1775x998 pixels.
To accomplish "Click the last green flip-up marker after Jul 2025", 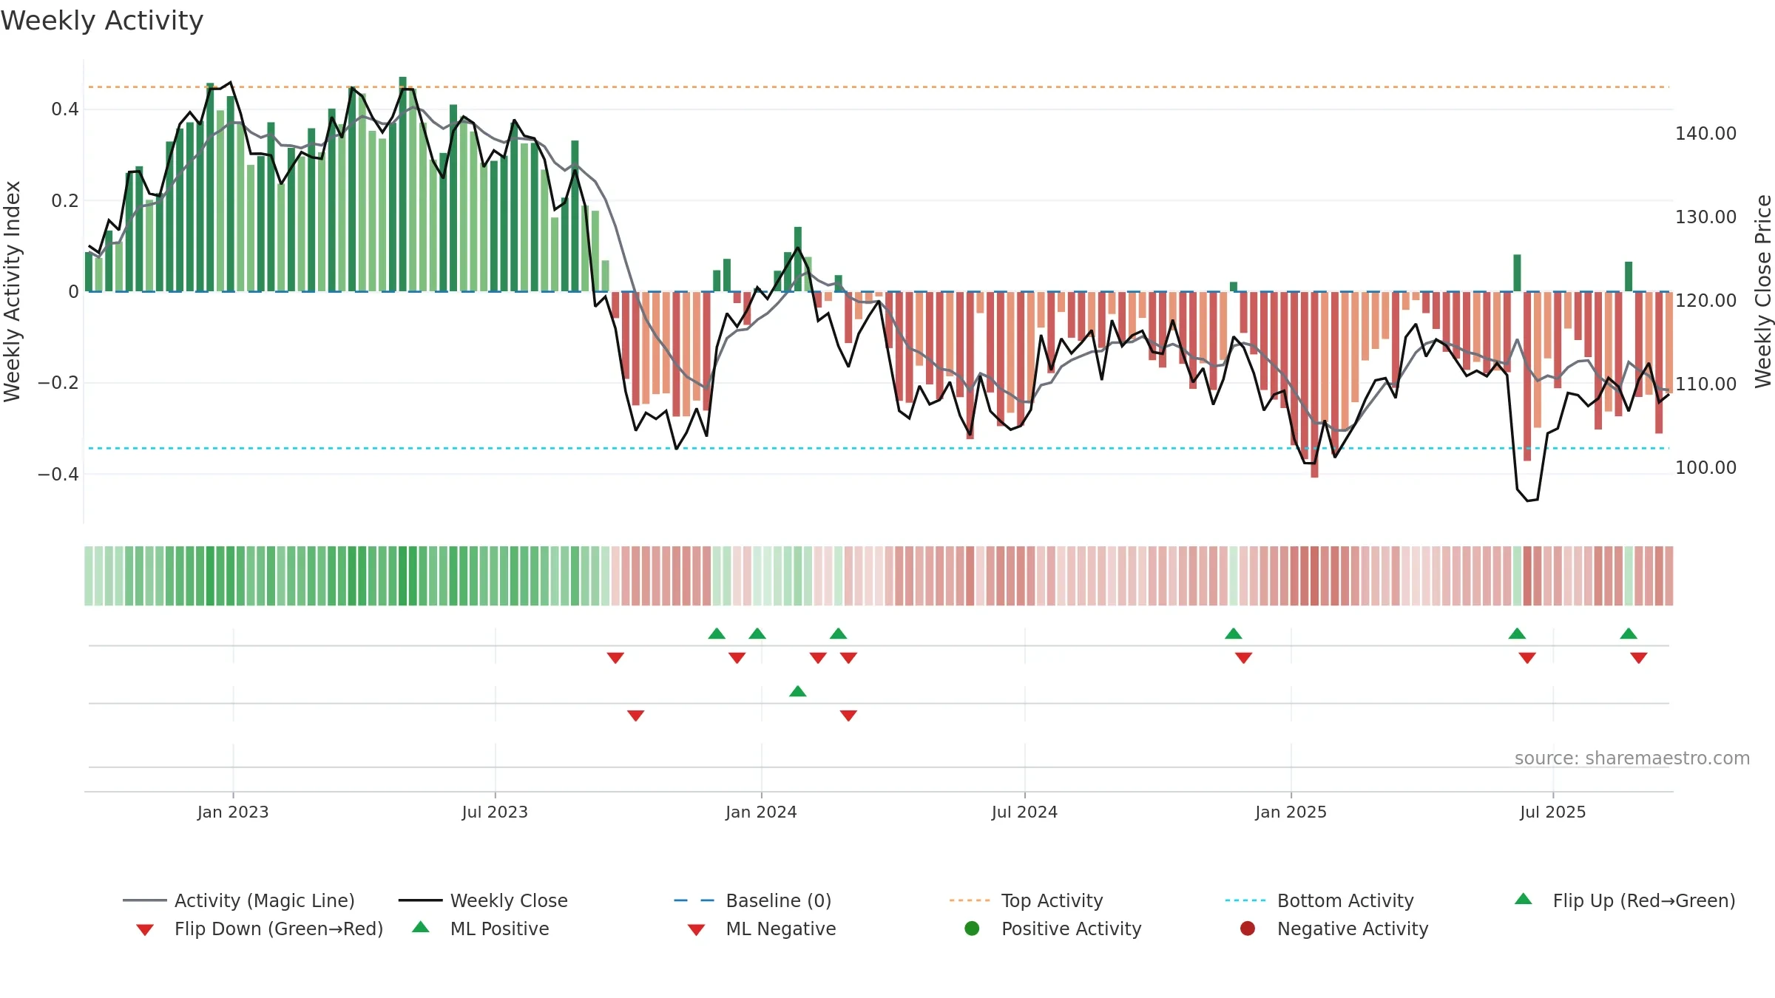I will [x=1629, y=634].
